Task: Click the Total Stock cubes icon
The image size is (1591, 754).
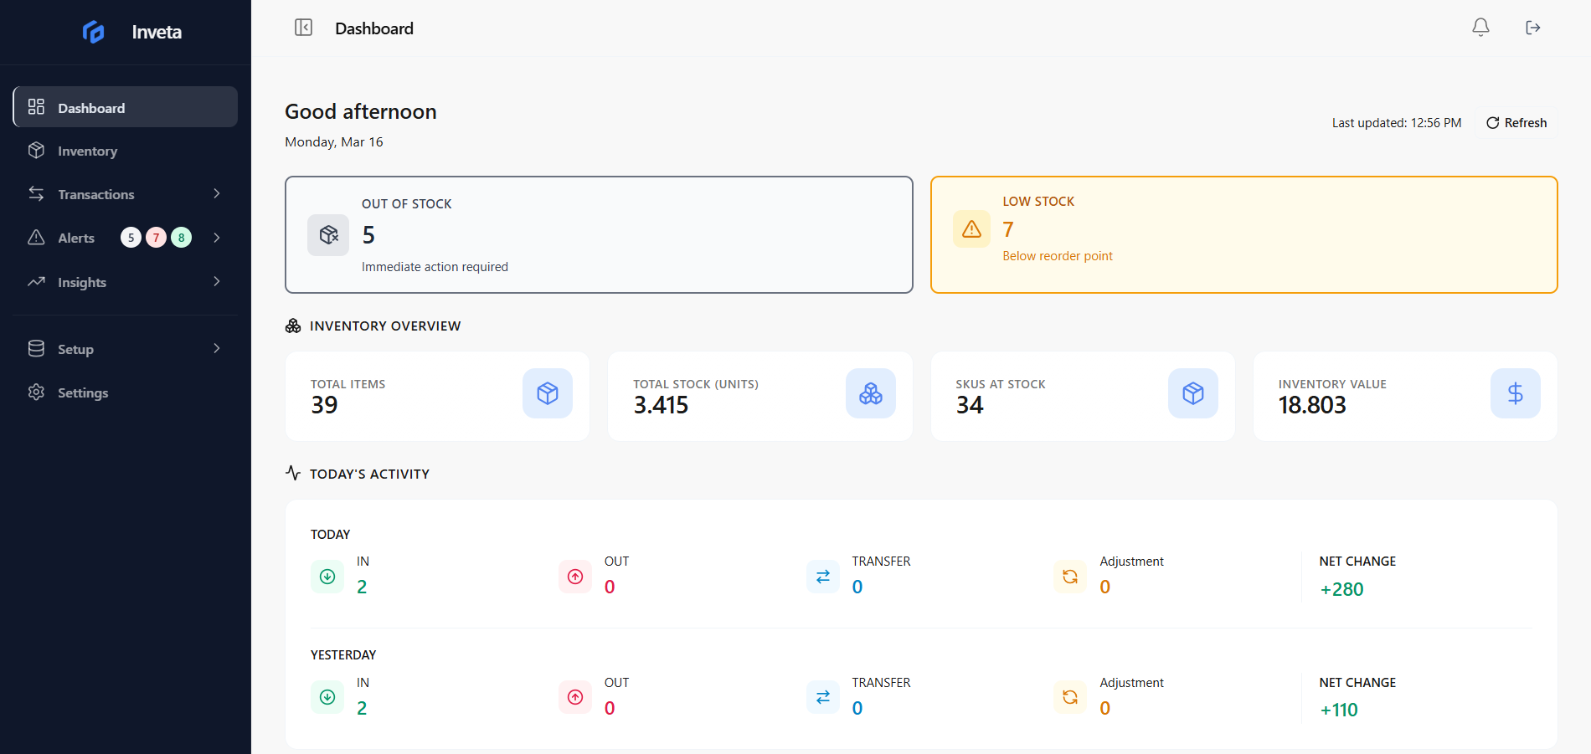Action: pyautogui.click(x=870, y=393)
